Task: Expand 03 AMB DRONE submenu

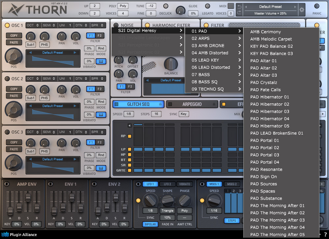Action: (214, 45)
